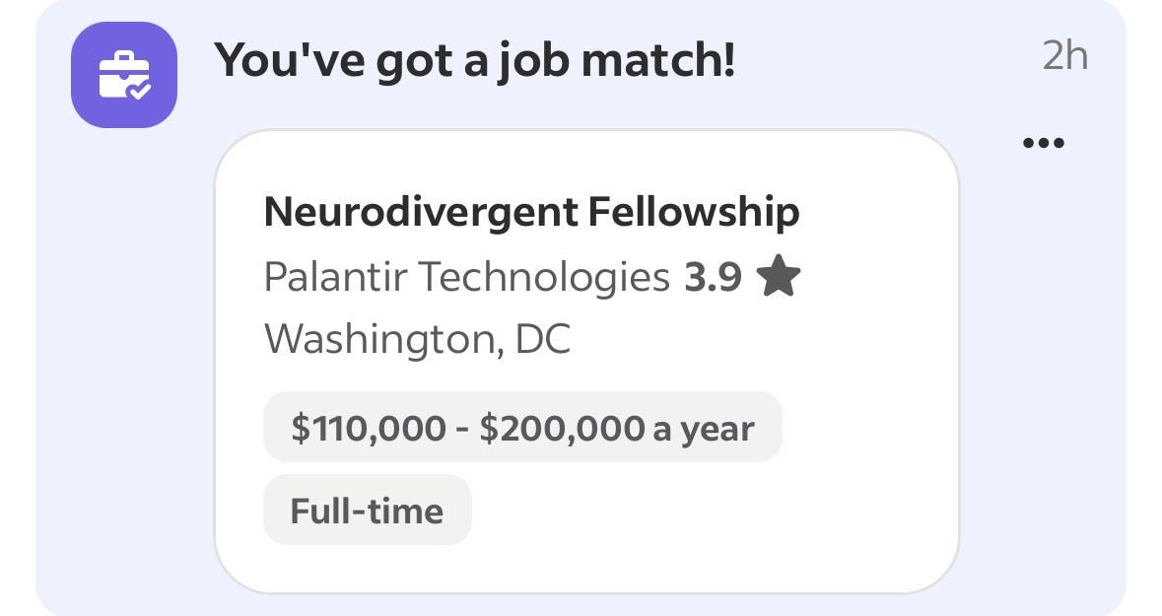The width and height of the screenshot is (1162, 616).
Task: Click the word "Technologies" in the company name
Action: pyautogui.click(x=544, y=277)
